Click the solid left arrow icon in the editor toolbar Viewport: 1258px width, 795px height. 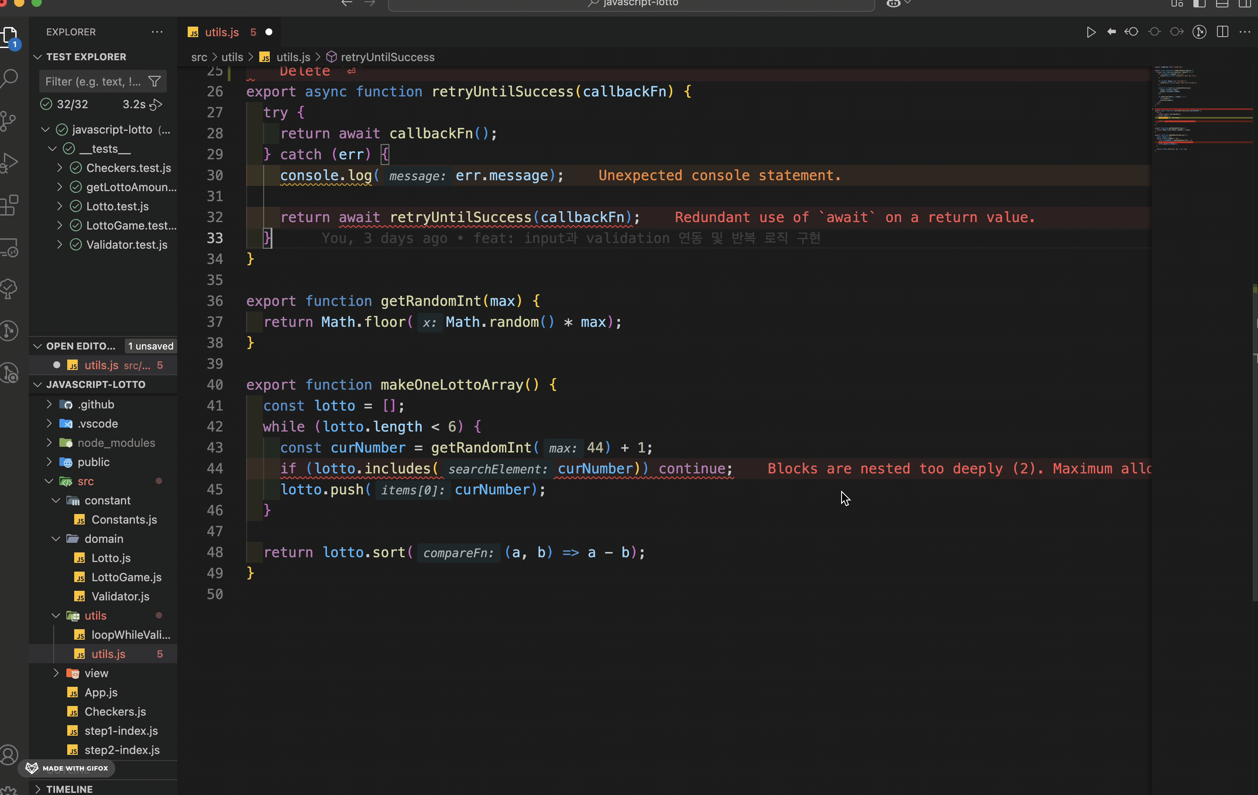(x=1111, y=32)
